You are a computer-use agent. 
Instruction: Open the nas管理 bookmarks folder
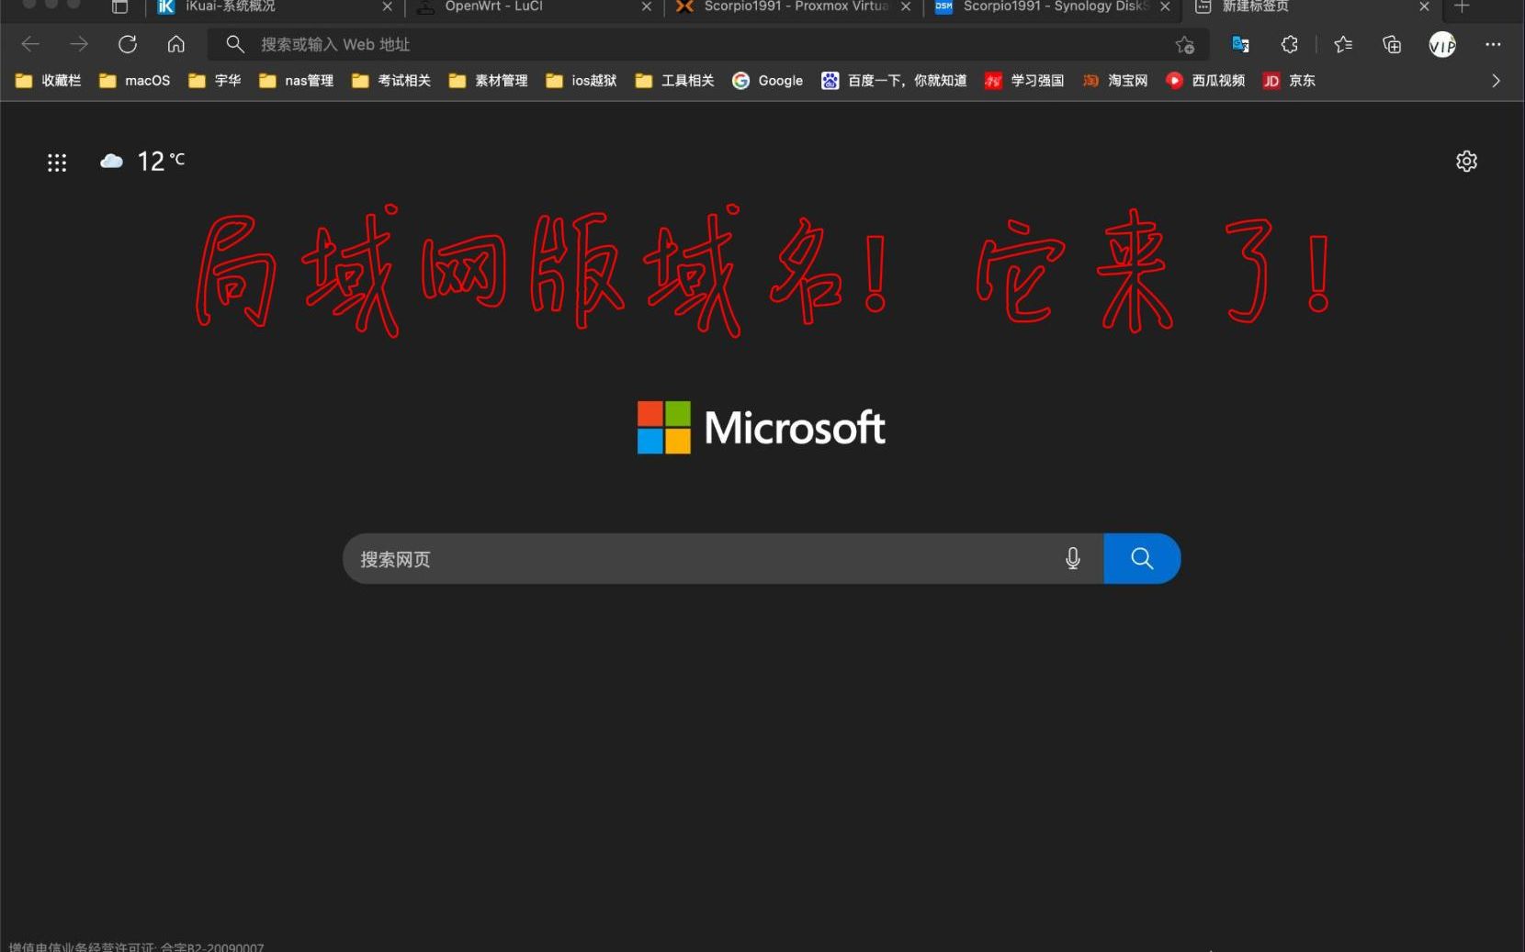(x=296, y=81)
